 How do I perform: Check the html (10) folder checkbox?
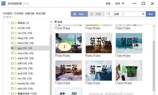(12, 43)
